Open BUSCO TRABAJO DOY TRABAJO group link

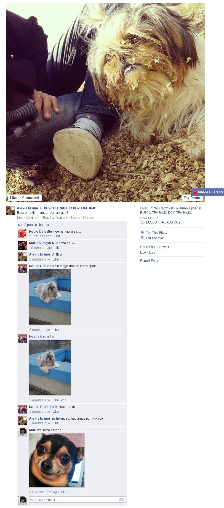coord(70,208)
